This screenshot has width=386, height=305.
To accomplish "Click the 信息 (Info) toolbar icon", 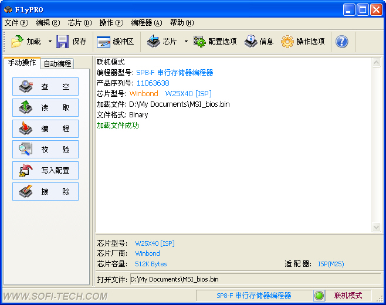I will click(x=250, y=42).
